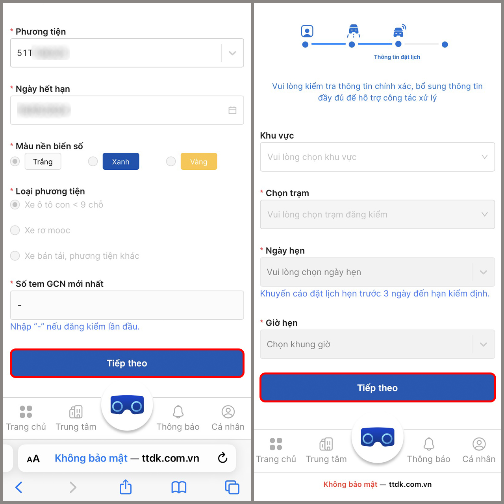Click calendar icon in Ngày hết hạn field

tap(232, 110)
